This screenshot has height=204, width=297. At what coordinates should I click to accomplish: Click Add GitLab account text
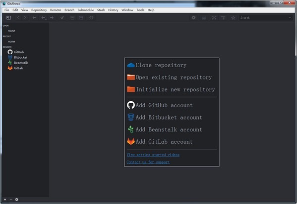(x=164, y=142)
